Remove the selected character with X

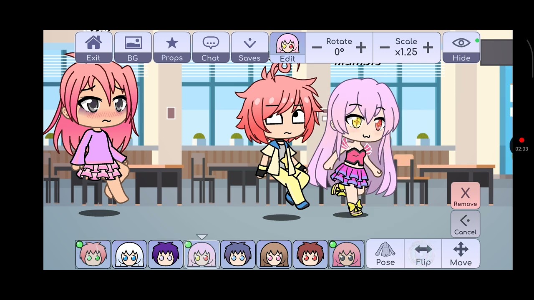465,195
